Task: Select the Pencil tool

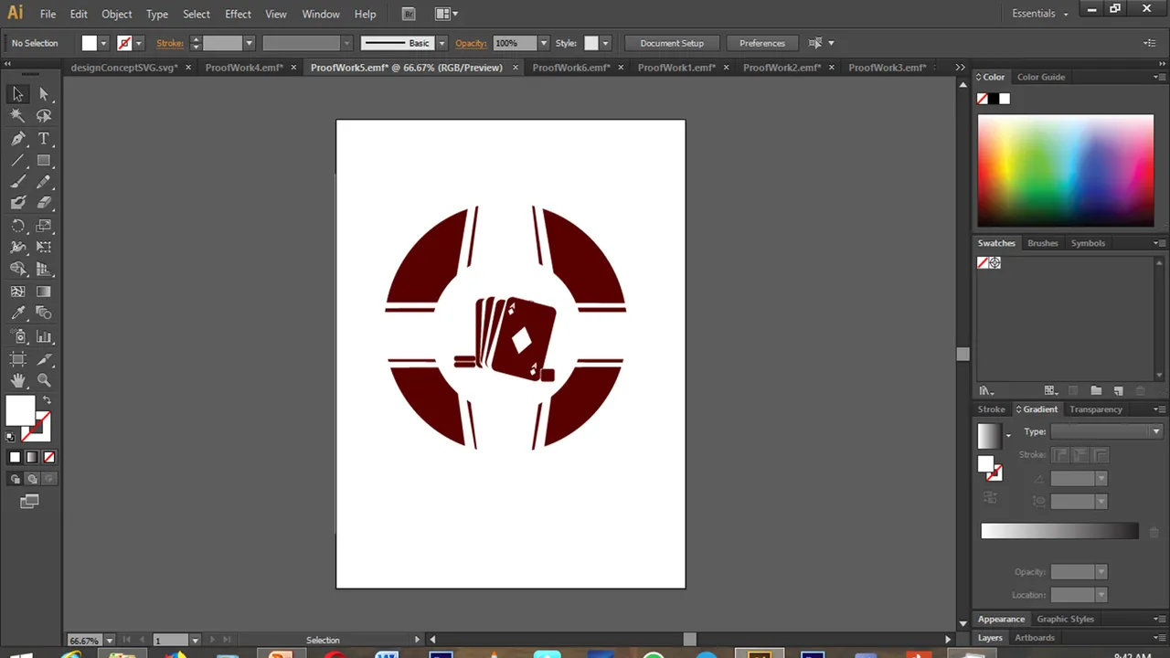Action: [x=43, y=182]
